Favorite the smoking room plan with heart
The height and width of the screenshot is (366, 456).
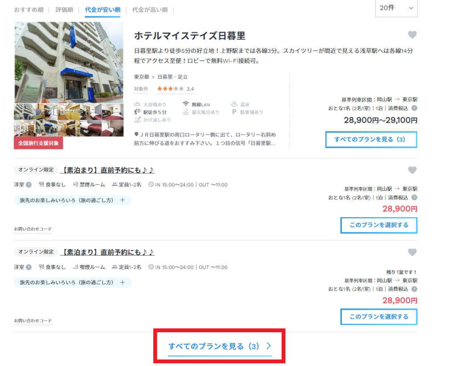pos(412,252)
